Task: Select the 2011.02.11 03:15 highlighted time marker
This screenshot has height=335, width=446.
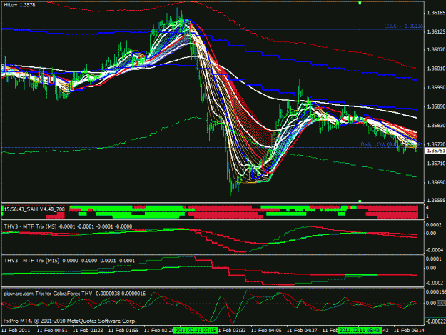Action: 196,331
